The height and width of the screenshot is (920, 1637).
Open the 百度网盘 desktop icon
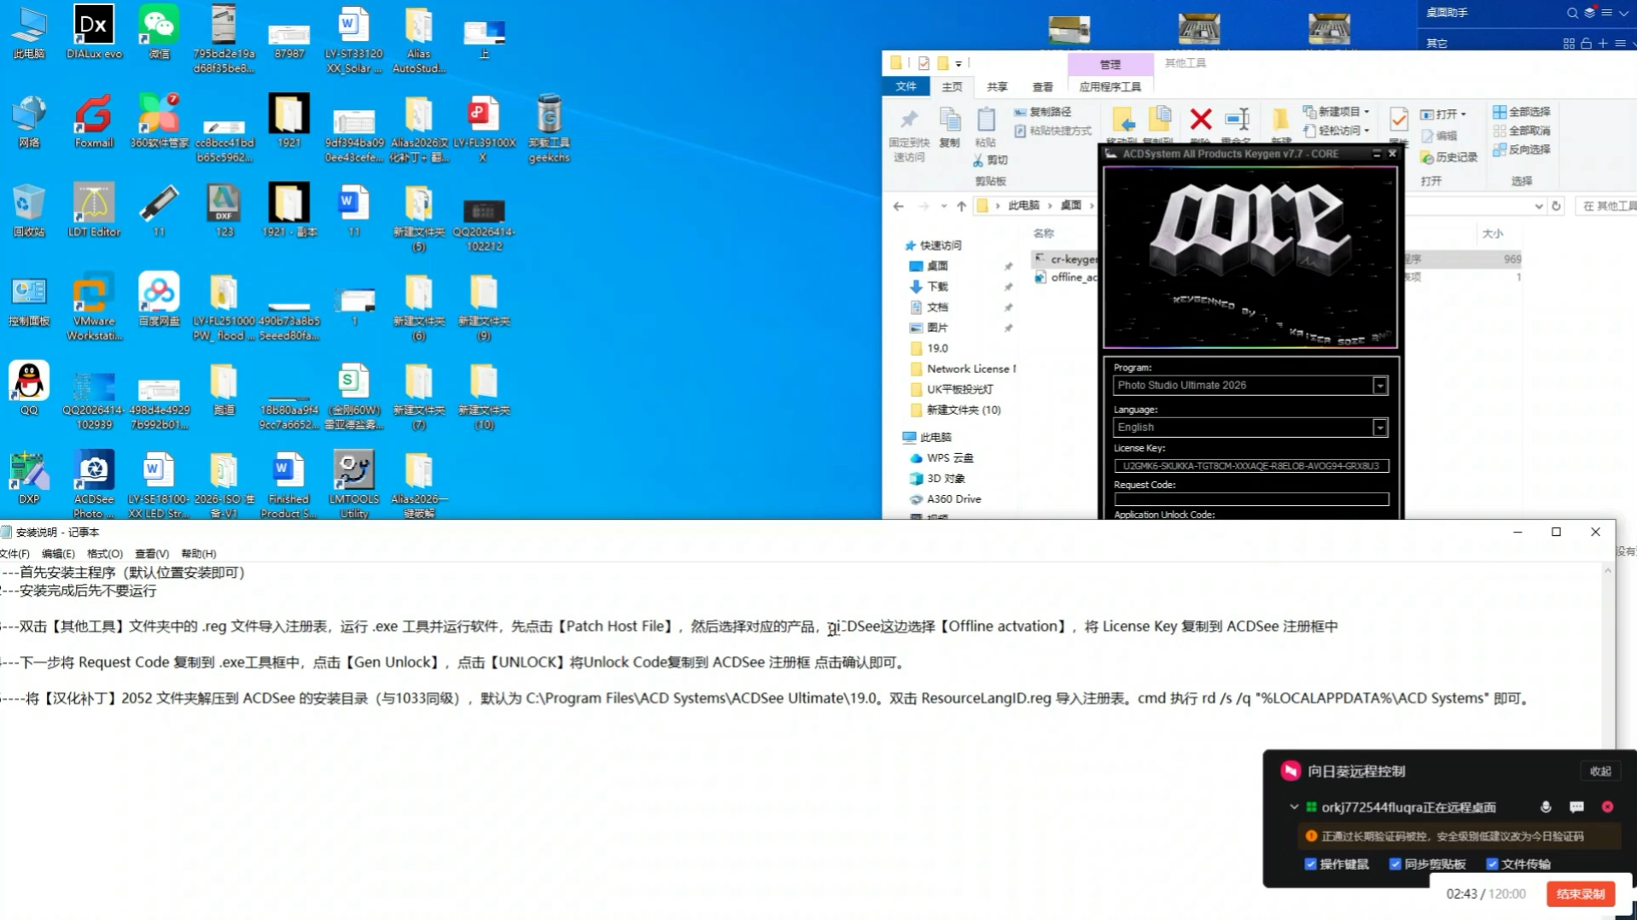[x=159, y=300]
